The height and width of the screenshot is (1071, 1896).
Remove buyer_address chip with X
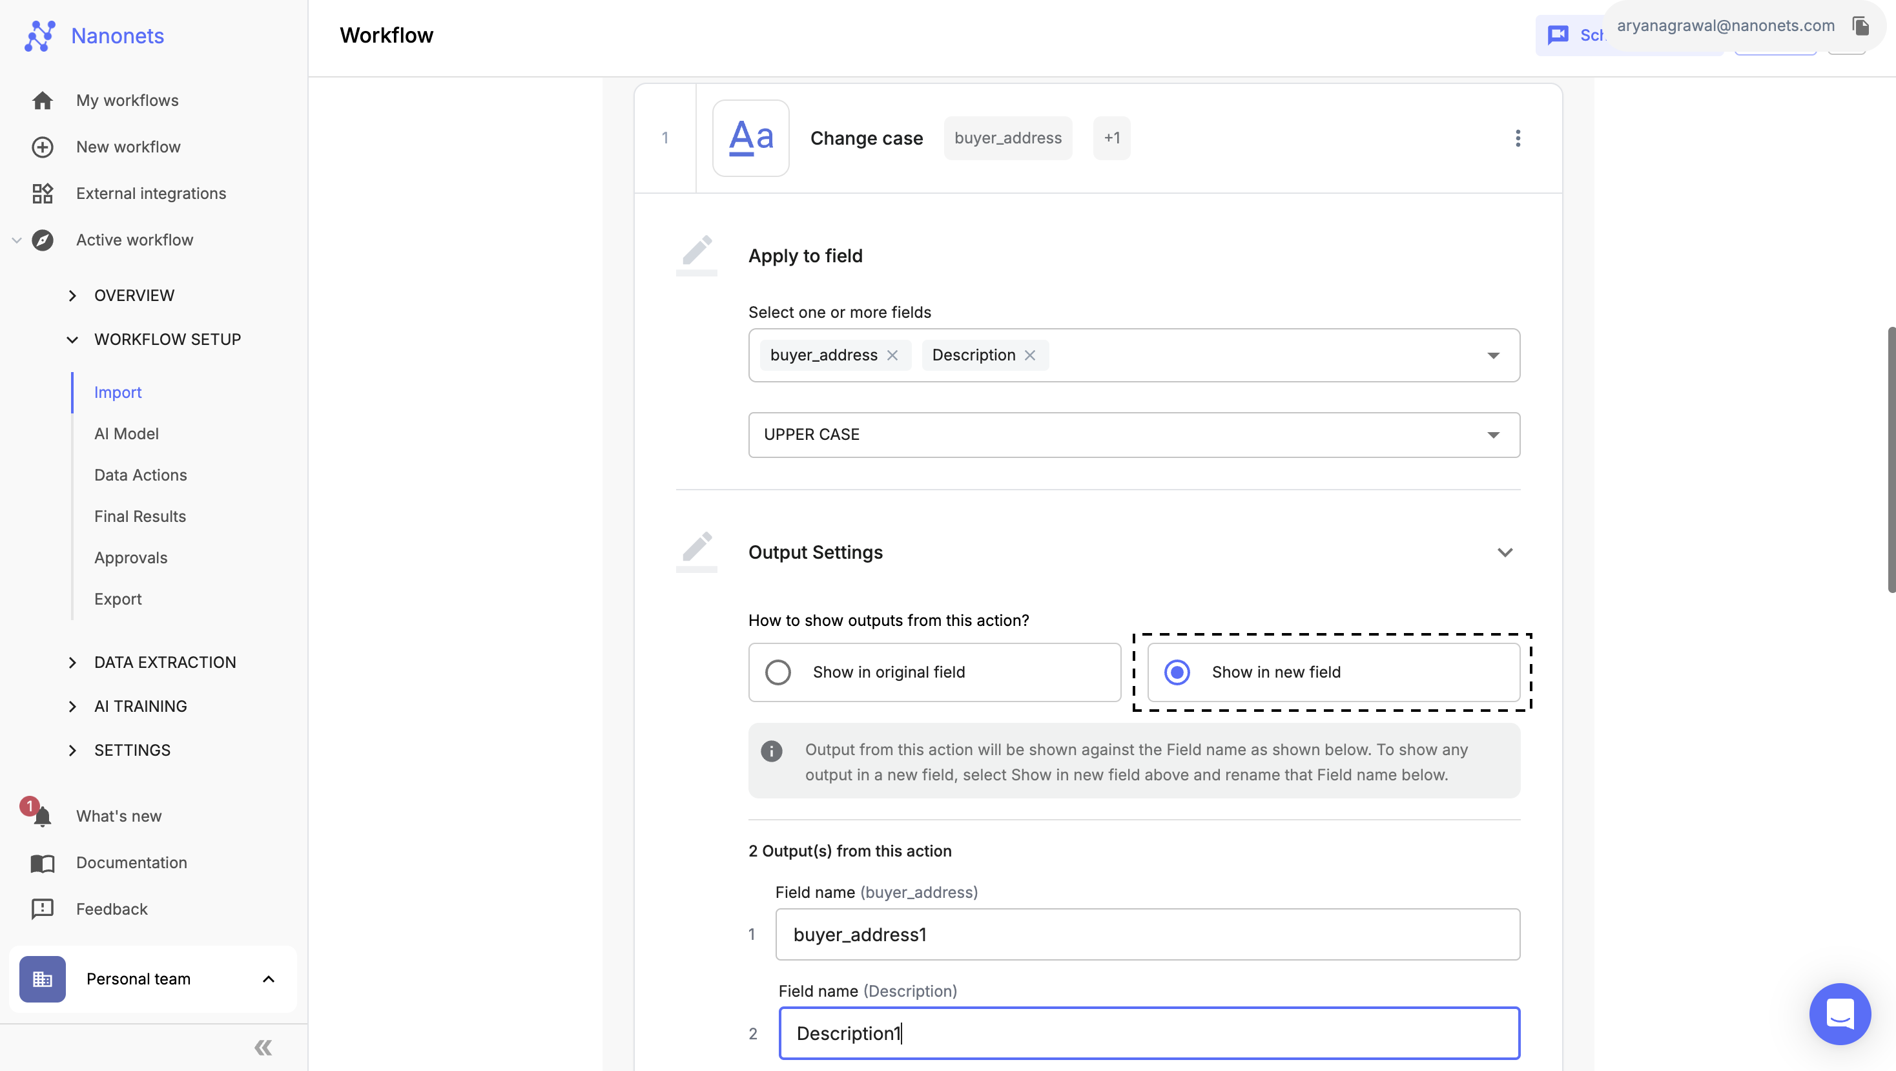[x=892, y=355]
